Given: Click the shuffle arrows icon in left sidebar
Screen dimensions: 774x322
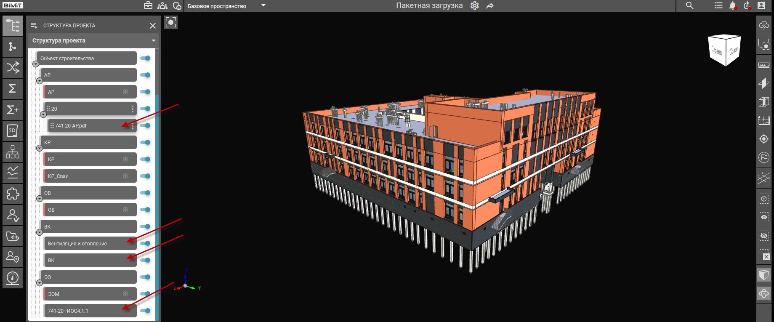Looking at the screenshot, I should 12,67.
